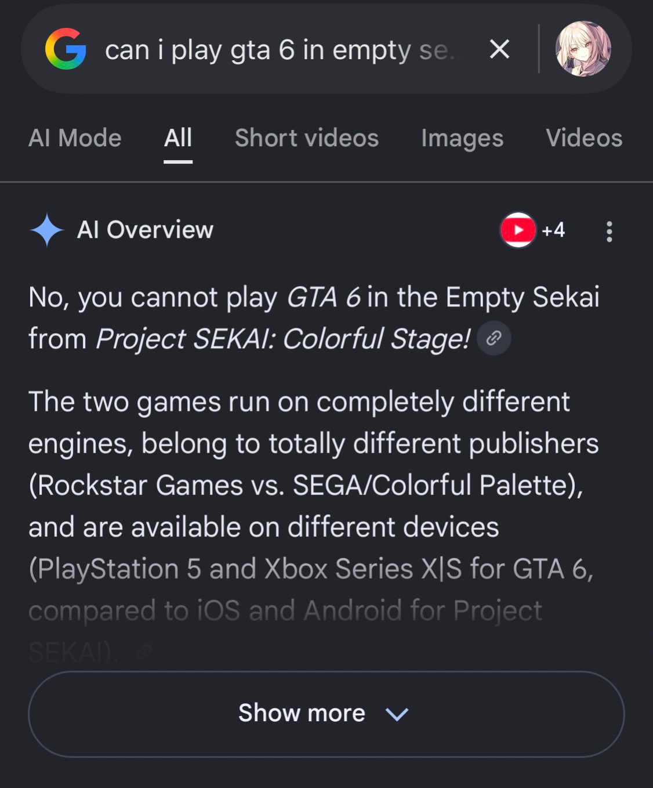
Task: Open the YouTube source icon
Action: (518, 230)
